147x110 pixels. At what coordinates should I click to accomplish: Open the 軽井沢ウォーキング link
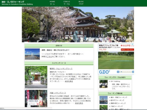coord(117,100)
